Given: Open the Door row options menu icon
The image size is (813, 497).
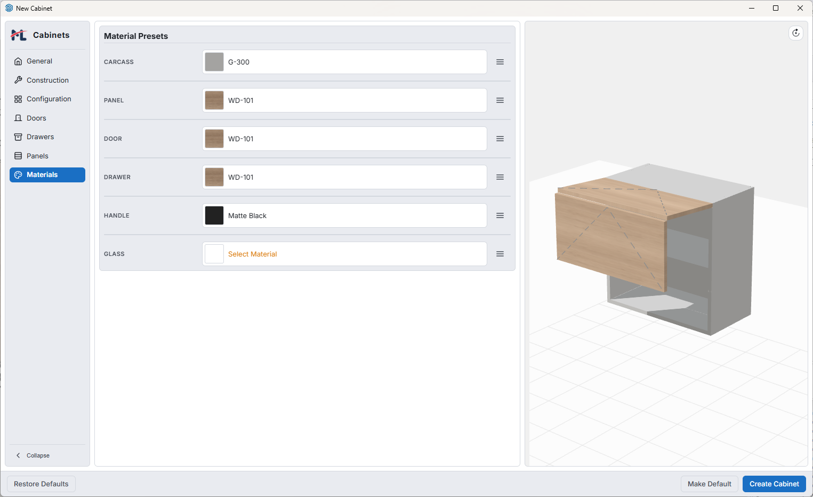Looking at the screenshot, I should click(x=500, y=139).
